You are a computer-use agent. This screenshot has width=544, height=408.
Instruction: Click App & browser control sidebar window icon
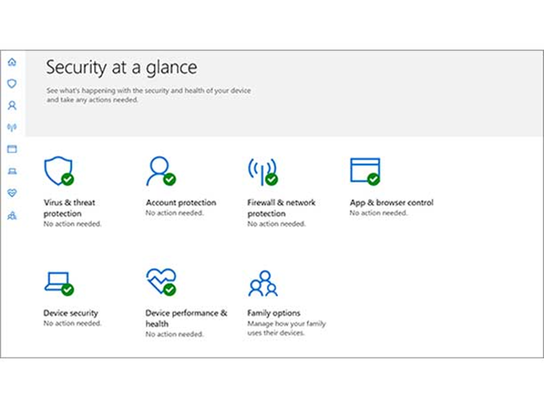12,149
